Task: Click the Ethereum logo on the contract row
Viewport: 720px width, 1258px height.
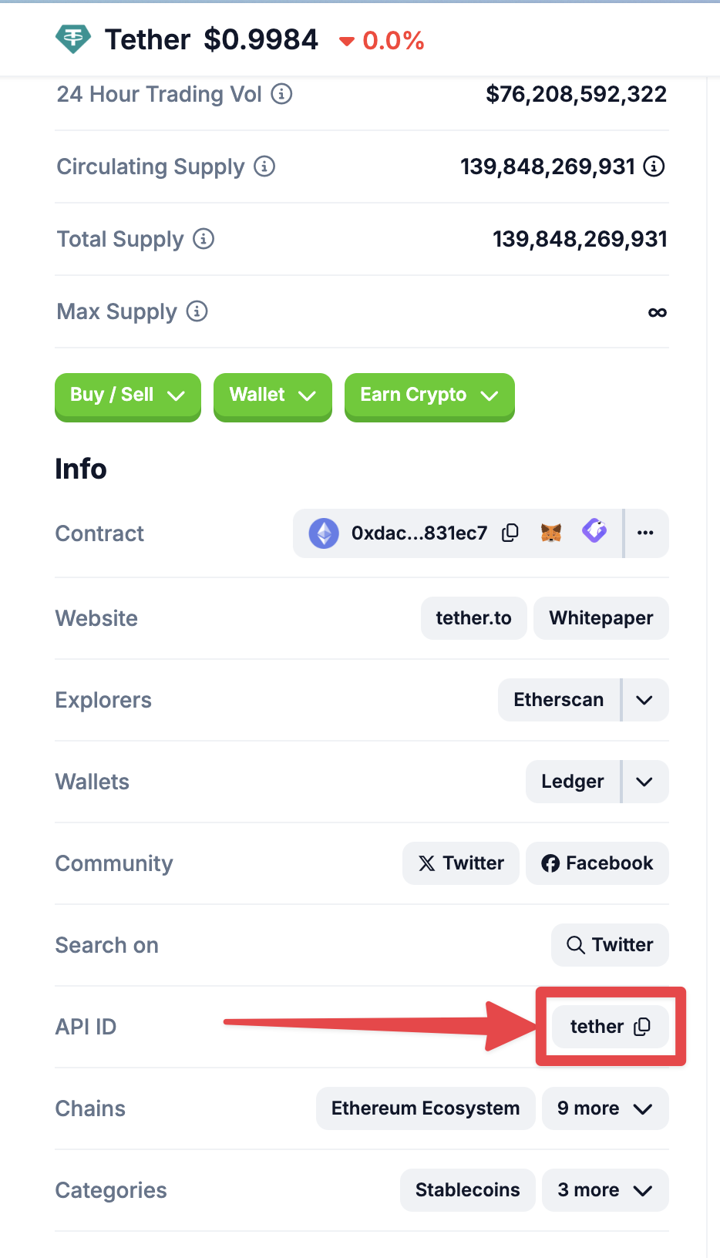Action: (x=324, y=533)
